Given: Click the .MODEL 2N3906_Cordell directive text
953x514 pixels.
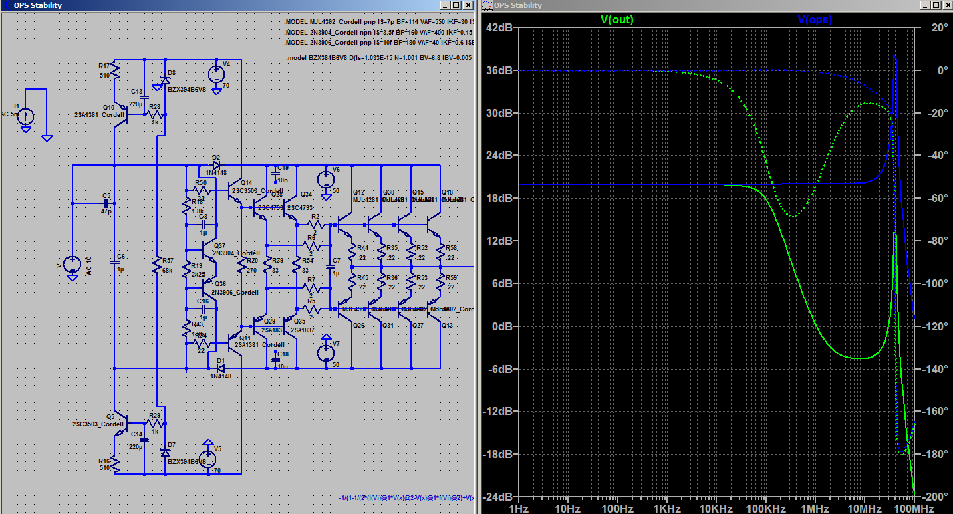Looking at the screenshot, I should 379,42.
